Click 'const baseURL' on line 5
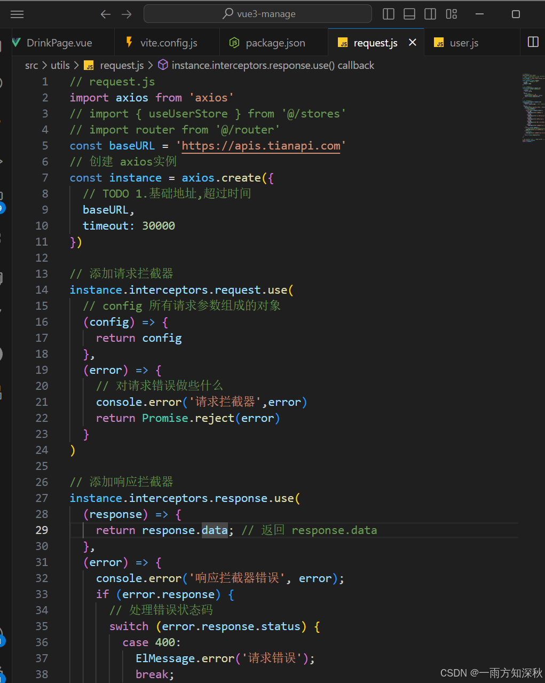The image size is (545, 683). click(x=112, y=146)
